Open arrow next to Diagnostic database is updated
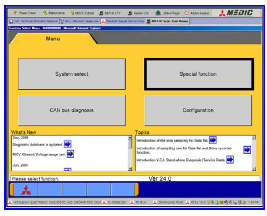 [68, 144]
